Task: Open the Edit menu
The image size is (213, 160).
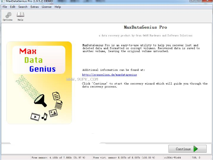Action: (13, 7)
